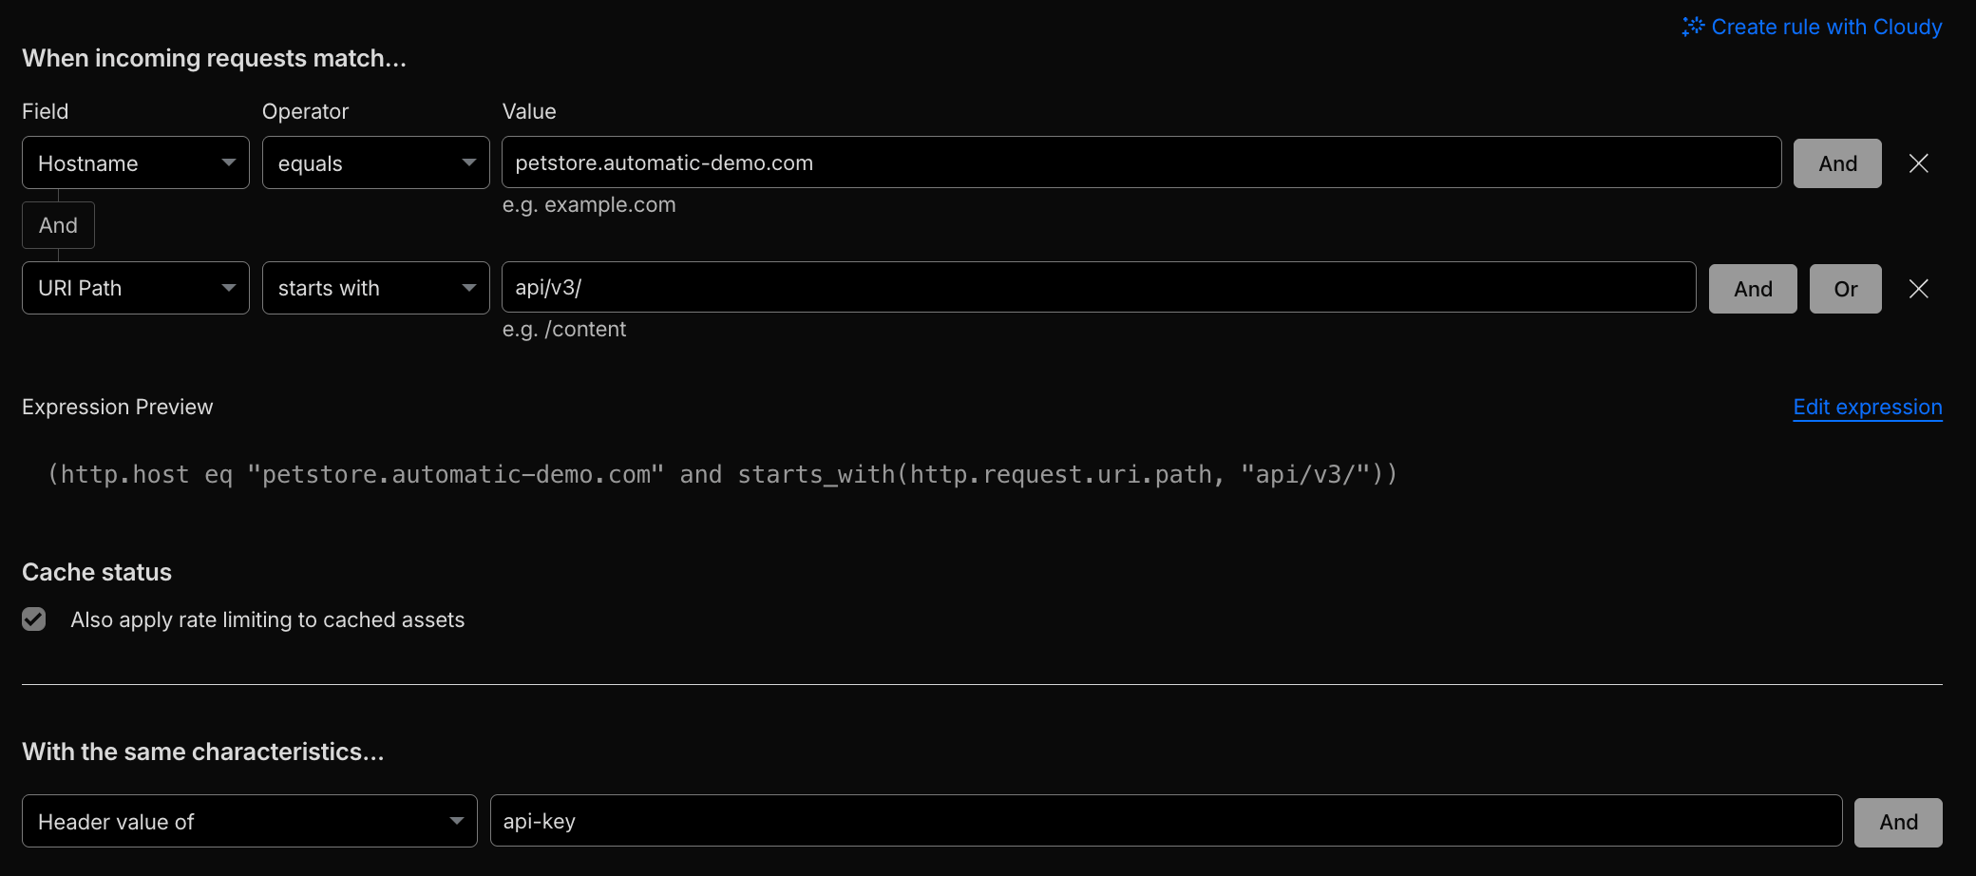Click the hostname value input field
Viewport: 1976px width, 876px height.
click(x=1140, y=162)
